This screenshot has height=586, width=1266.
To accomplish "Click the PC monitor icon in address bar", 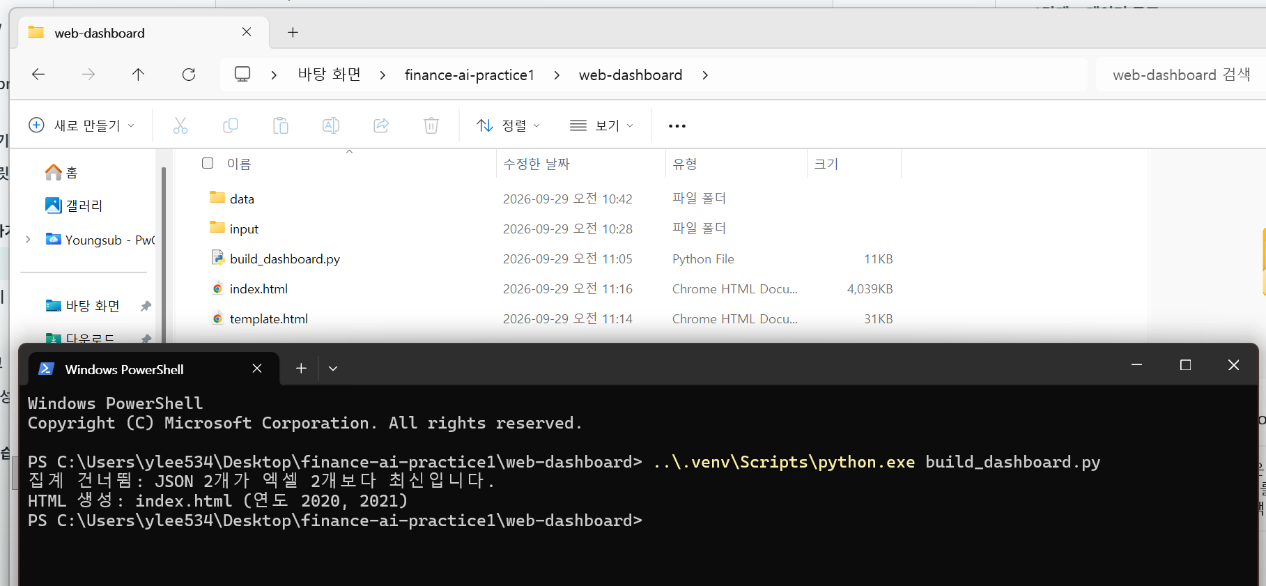I will pyautogui.click(x=242, y=75).
